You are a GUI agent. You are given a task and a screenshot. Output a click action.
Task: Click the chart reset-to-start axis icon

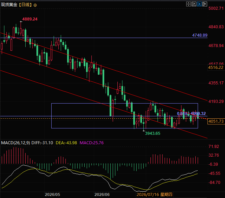pyautogui.click(x=194, y=4)
